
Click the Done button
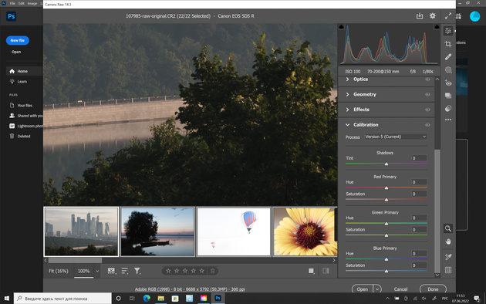(433, 289)
